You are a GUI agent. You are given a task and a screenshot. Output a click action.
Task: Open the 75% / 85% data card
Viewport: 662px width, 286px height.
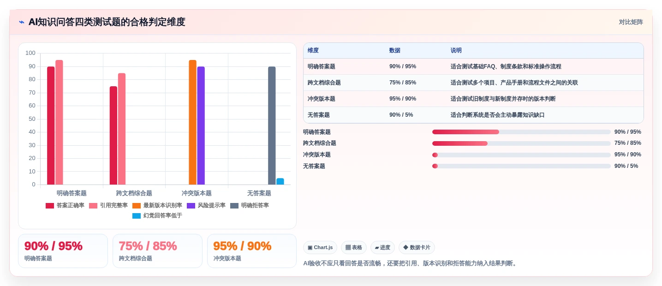157,251
